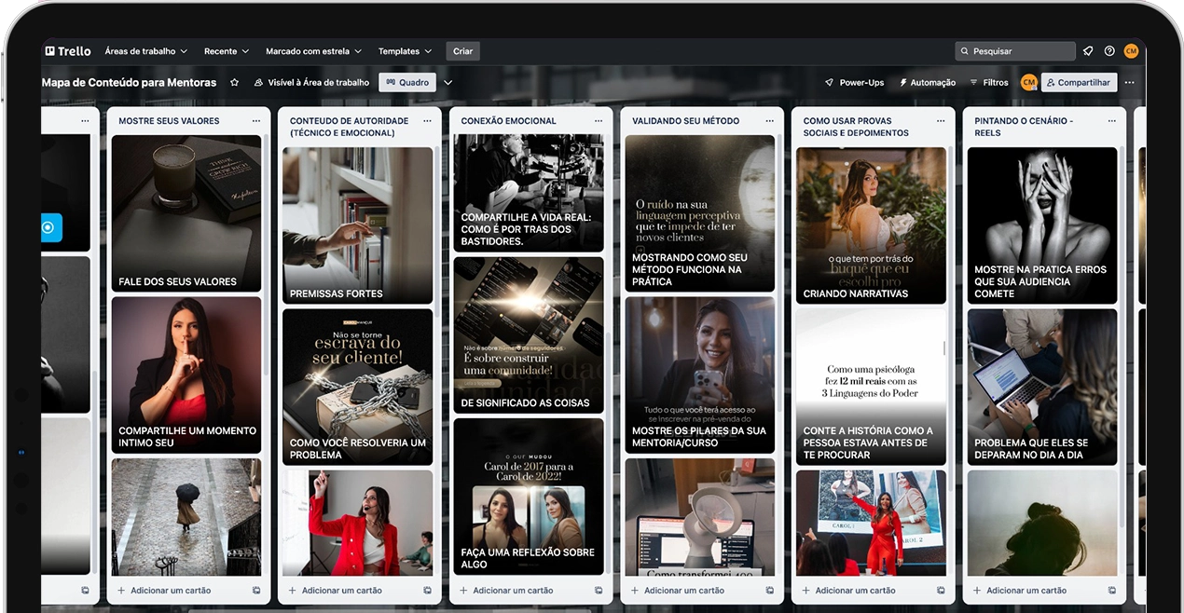Open the Trello home logo

pos(68,51)
